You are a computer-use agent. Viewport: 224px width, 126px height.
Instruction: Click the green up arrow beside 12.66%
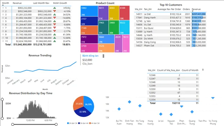point(55,38)
